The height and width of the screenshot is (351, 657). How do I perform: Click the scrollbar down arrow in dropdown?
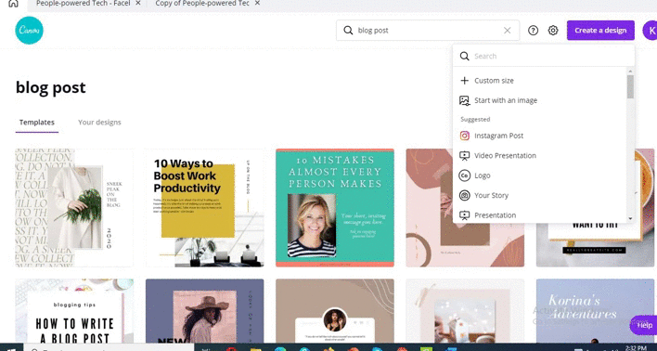pyautogui.click(x=630, y=218)
